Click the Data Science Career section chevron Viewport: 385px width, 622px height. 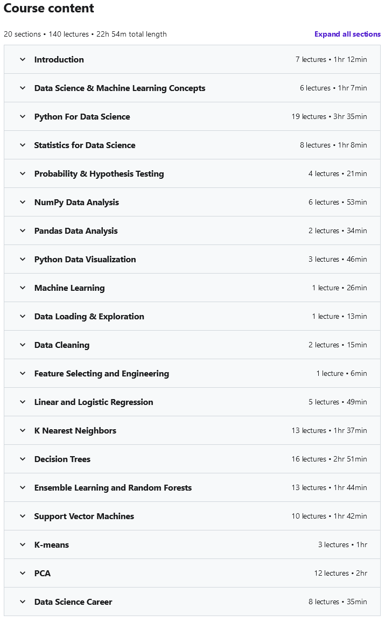[x=23, y=602]
